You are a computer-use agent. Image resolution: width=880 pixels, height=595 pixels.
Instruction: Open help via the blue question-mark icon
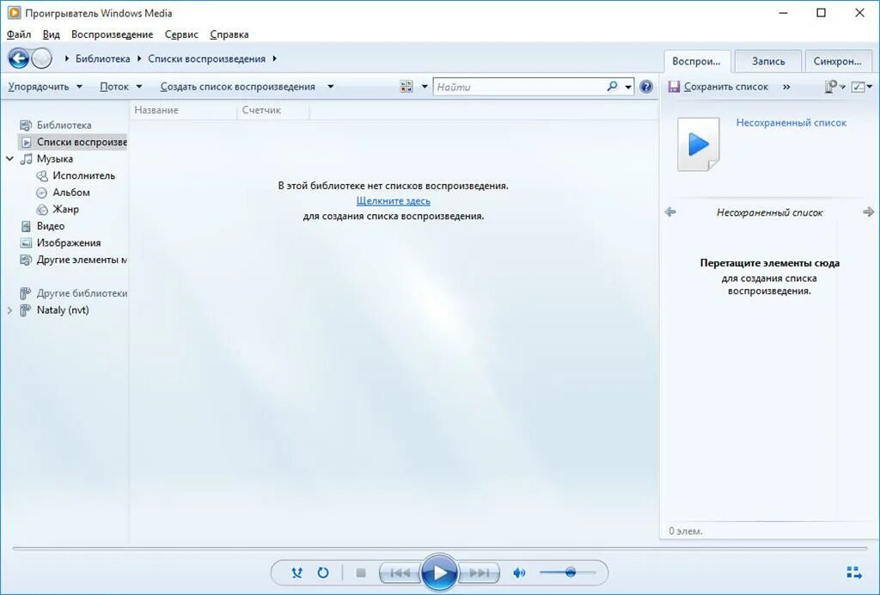click(646, 87)
